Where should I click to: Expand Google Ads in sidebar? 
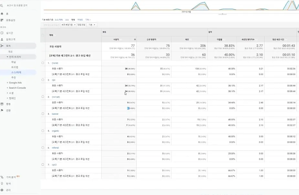pos(7,83)
